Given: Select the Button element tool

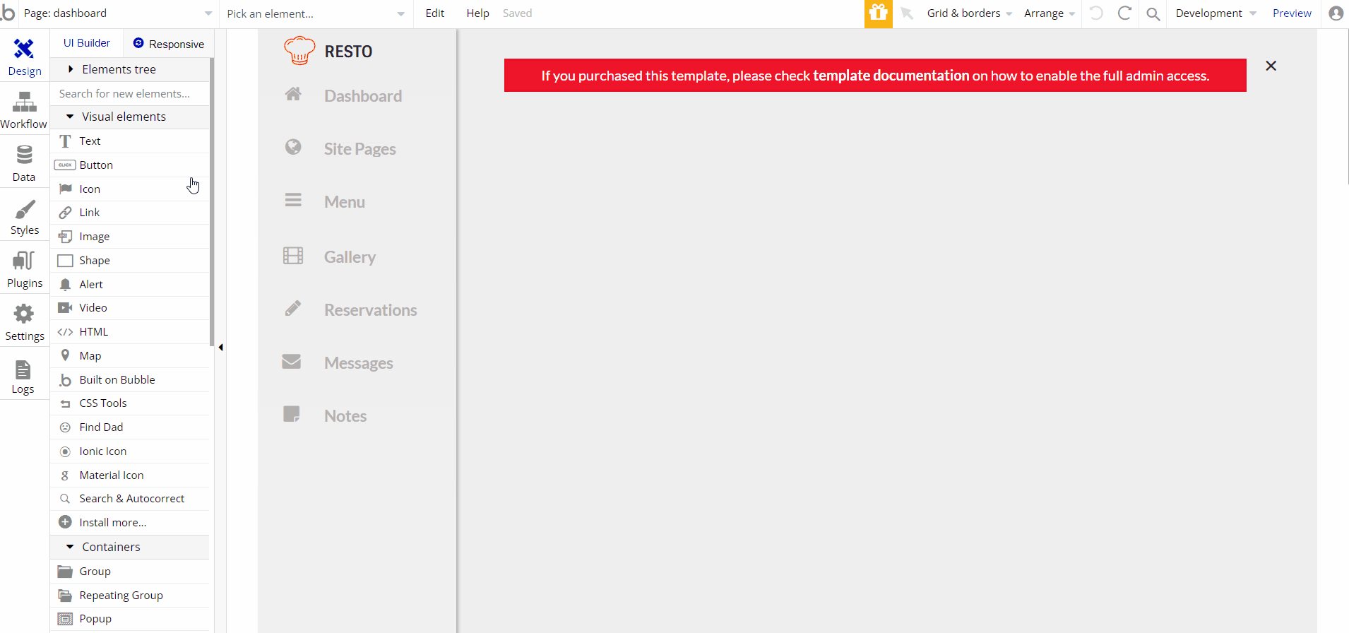Looking at the screenshot, I should [x=130, y=165].
